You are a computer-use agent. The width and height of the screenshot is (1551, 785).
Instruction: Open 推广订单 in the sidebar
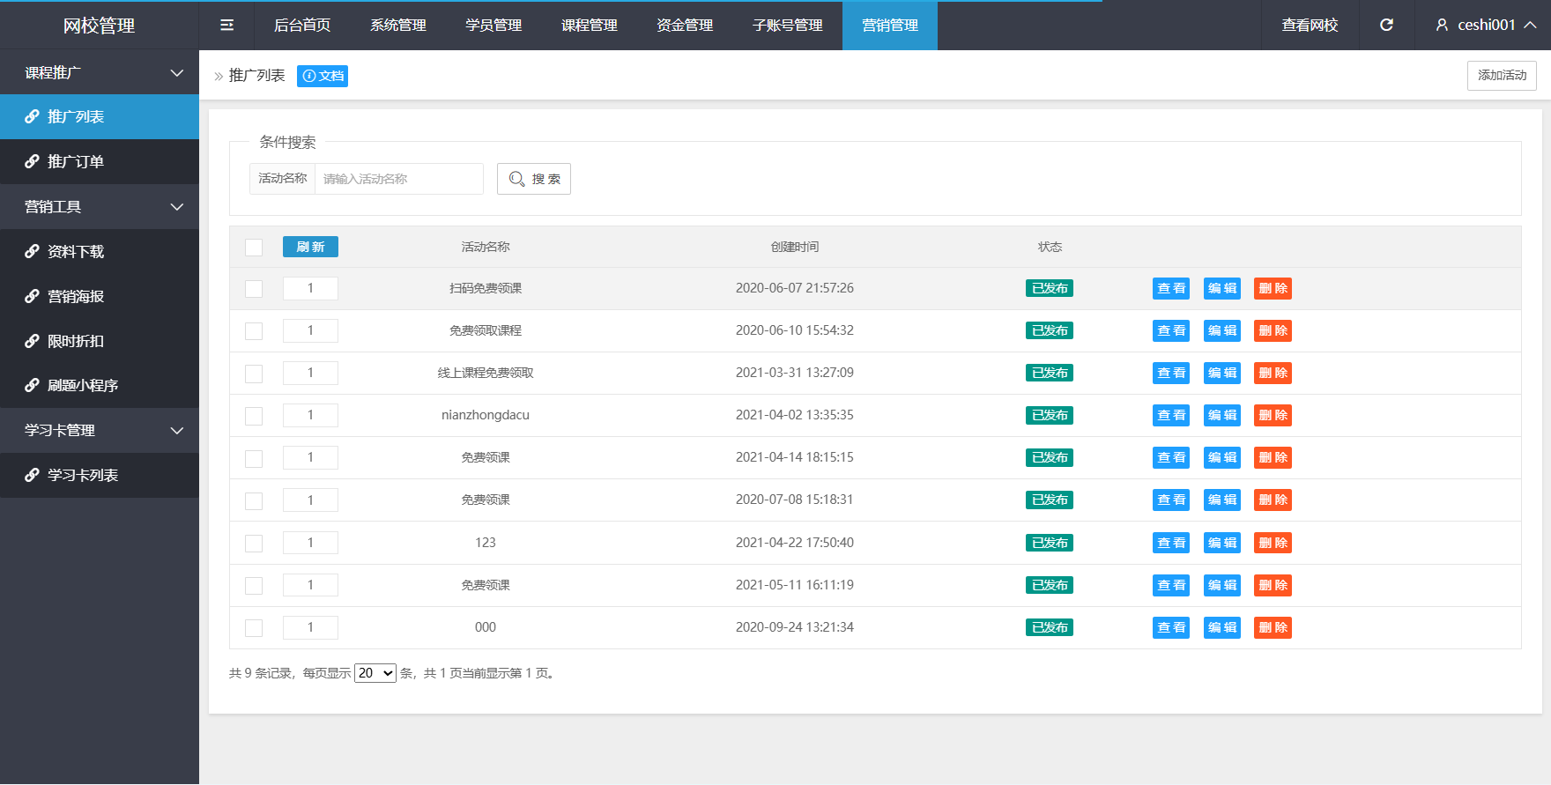[x=100, y=161]
